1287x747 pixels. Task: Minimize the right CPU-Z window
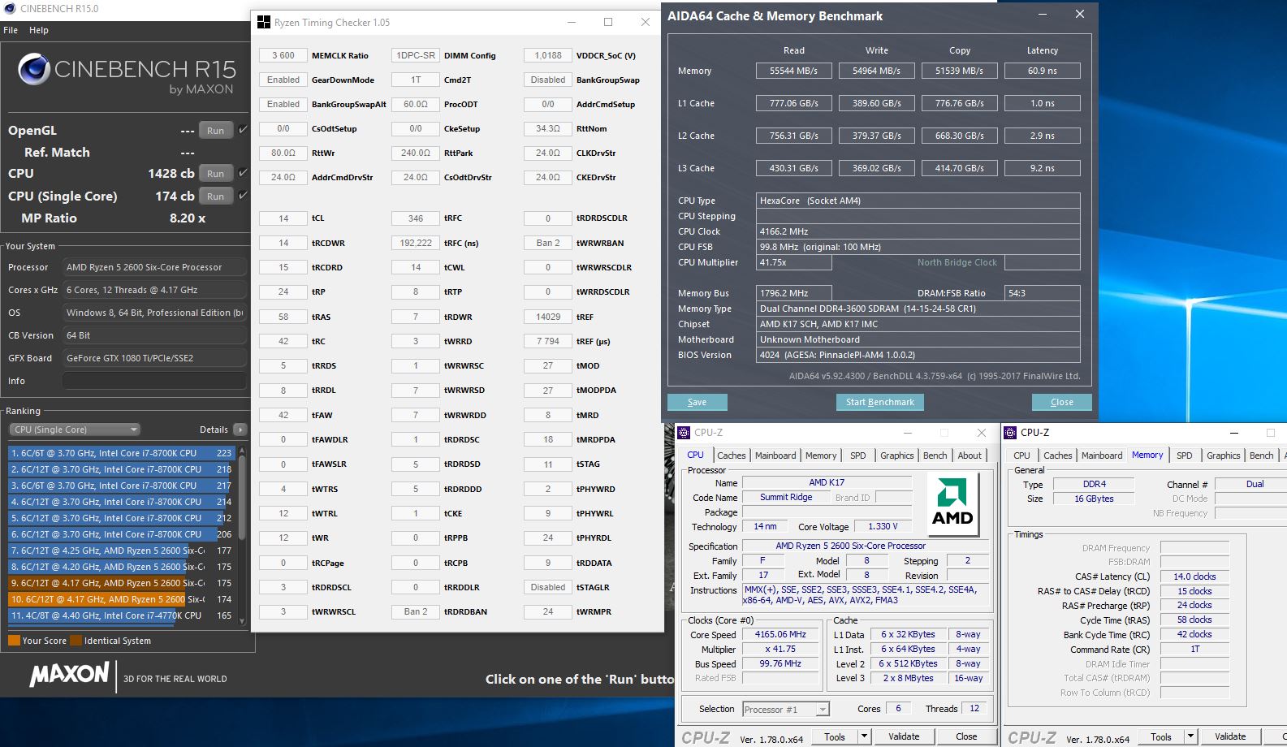[x=1233, y=433]
